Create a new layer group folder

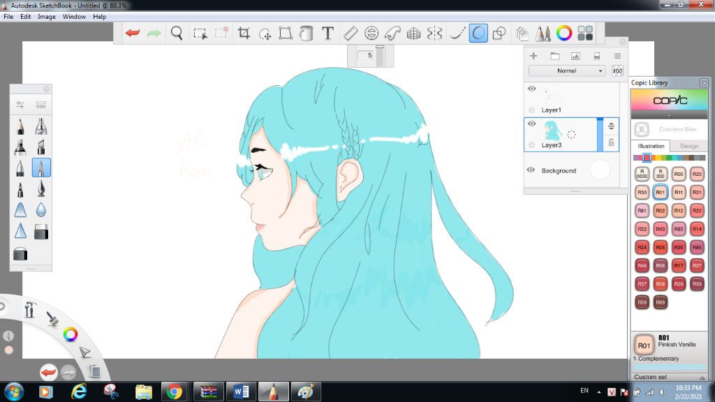point(554,56)
